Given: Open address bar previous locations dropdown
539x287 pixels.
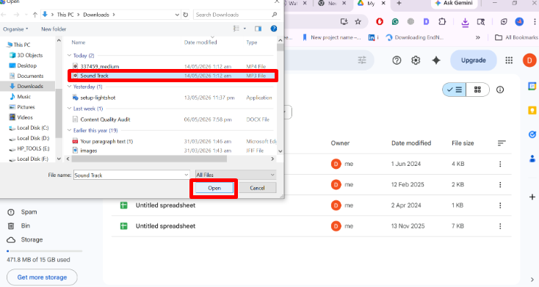Looking at the screenshot, I should pyautogui.click(x=177, y=15).
